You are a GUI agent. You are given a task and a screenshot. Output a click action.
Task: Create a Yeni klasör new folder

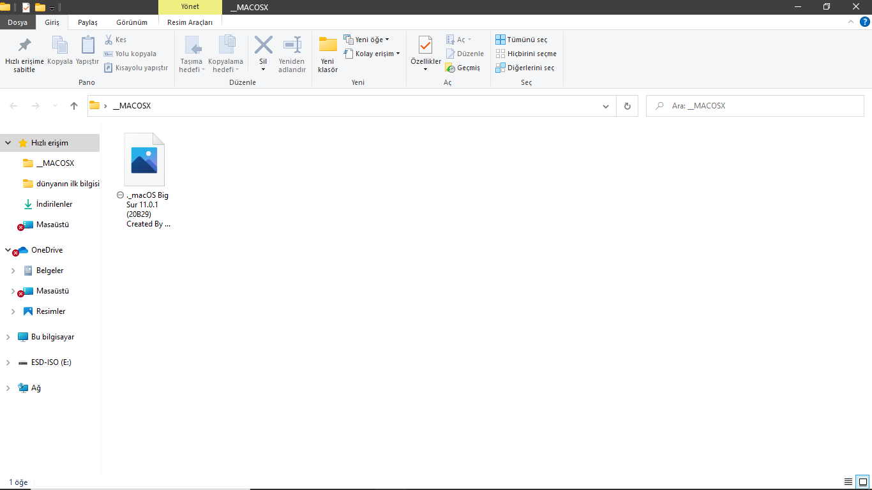pos(327,55)
